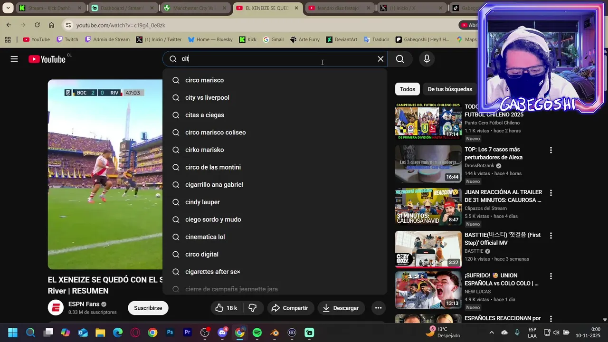Switch to Manchester City Vs tab

pos(195,8)
